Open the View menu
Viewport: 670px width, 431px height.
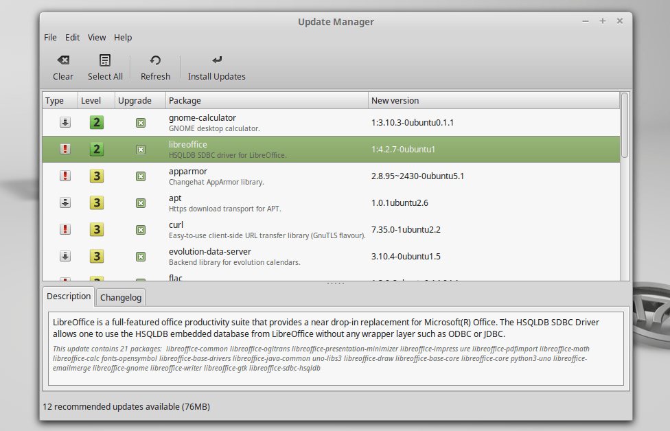(96, 37)
